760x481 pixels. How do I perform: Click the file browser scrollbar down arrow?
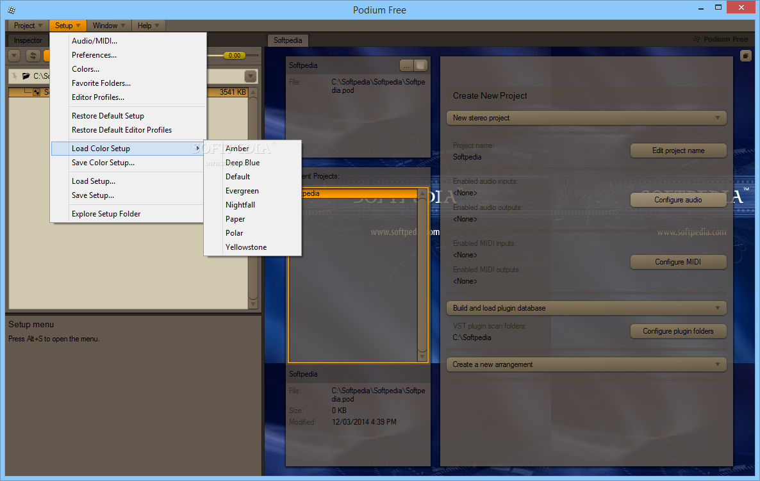(x=253, y=304)
